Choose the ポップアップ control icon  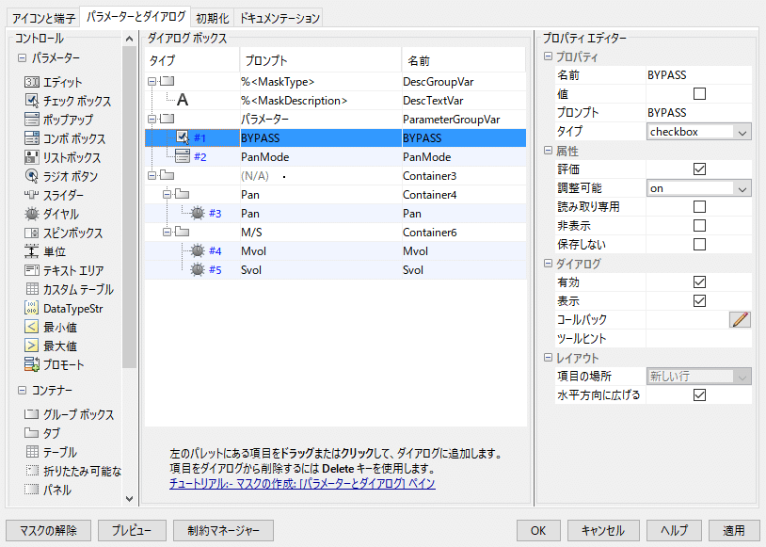tap(32, 120)
